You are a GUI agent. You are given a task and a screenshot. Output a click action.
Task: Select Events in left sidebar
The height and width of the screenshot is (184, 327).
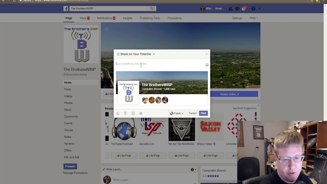pos(68,123)
